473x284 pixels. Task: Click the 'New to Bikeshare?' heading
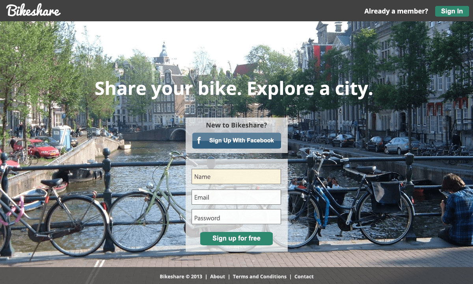[236, 125]
